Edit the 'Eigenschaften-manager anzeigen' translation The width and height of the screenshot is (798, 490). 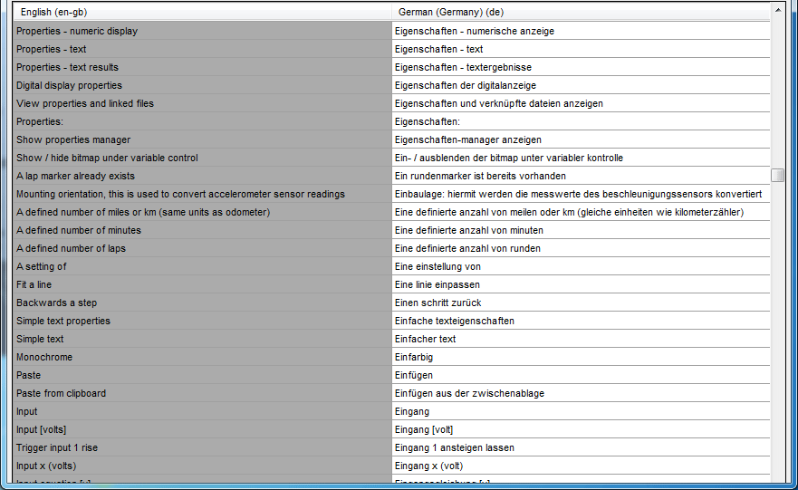coord(581,139)
